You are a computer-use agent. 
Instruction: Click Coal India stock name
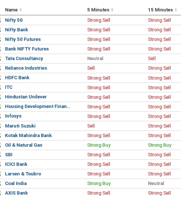click(x=16, y=184)
